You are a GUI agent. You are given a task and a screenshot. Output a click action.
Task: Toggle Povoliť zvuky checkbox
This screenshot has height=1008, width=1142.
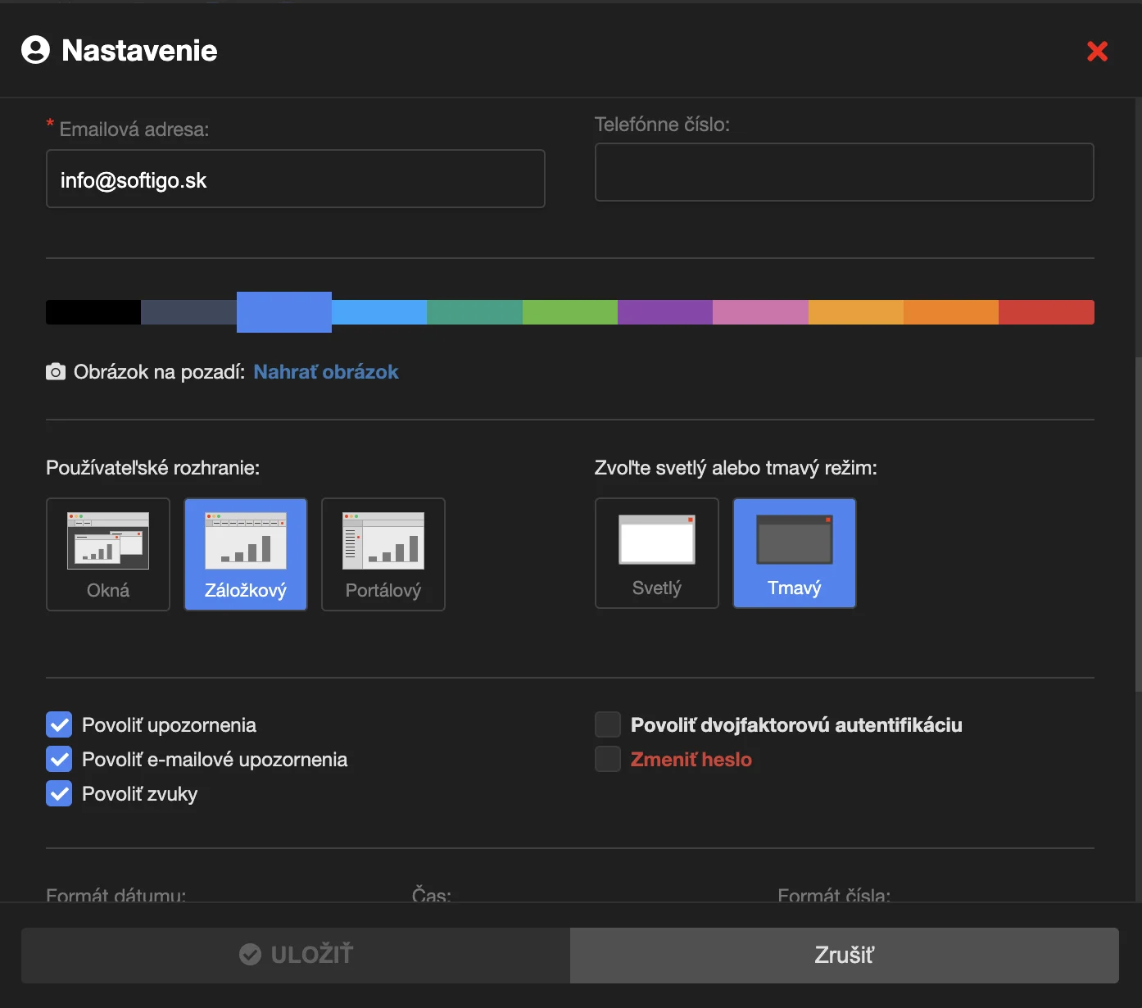coord(59,794)
